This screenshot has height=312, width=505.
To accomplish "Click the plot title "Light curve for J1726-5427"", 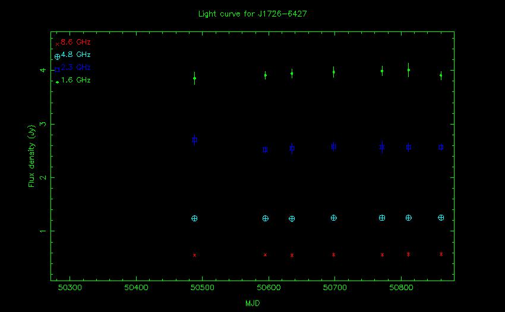I will [x=252, y=14].
